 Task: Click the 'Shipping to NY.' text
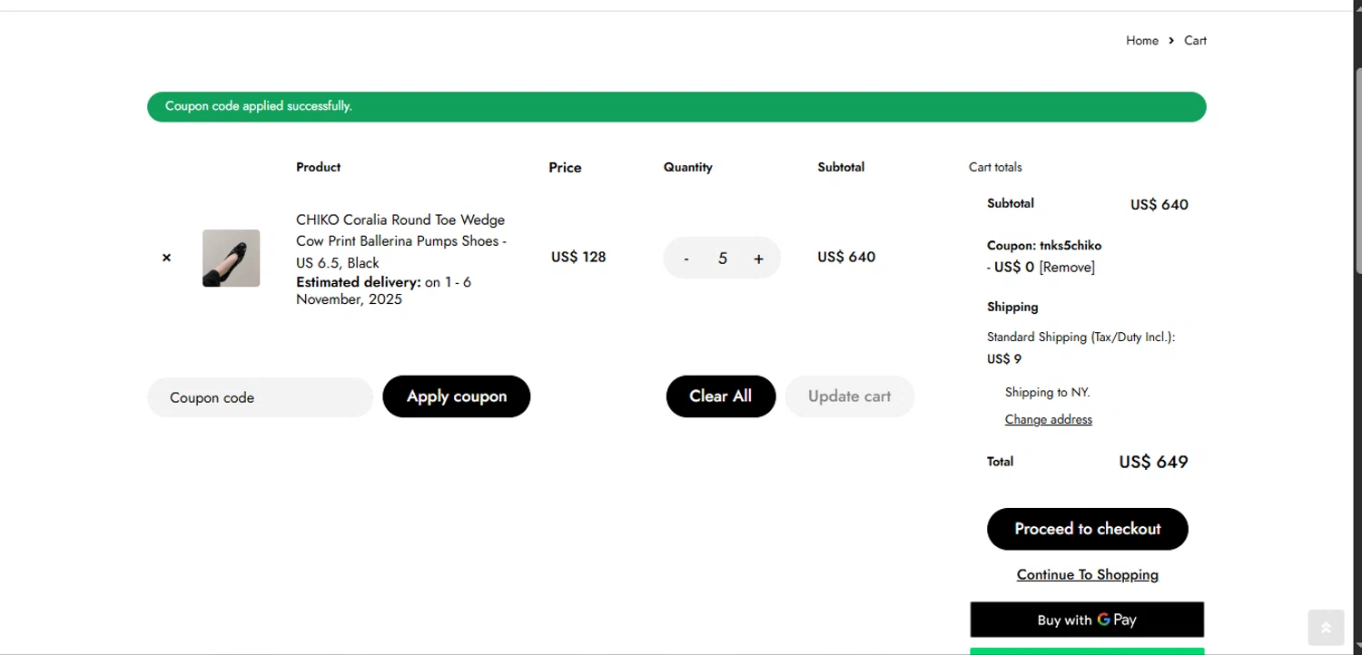(1048, 393)
